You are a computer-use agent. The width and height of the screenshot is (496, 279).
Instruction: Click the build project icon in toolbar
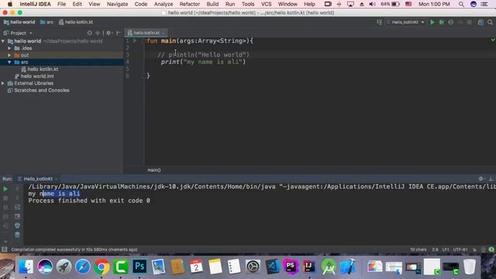(x=379, y=22)
